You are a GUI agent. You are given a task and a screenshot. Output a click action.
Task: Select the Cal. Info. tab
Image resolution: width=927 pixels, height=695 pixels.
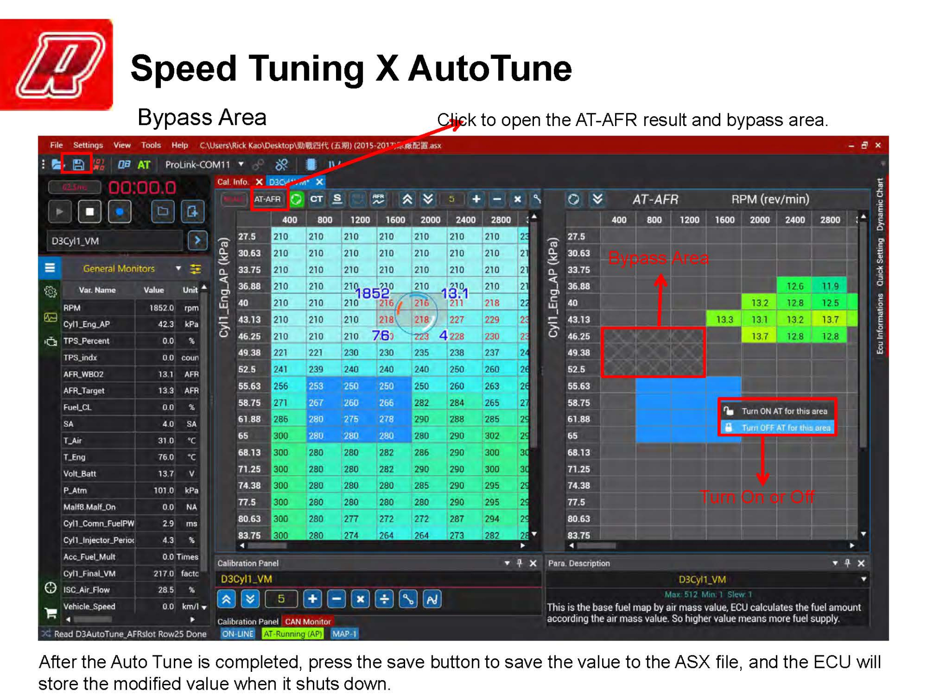coord(234,182)
